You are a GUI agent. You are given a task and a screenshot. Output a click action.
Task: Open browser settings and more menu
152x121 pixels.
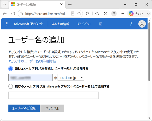point(122,14)
